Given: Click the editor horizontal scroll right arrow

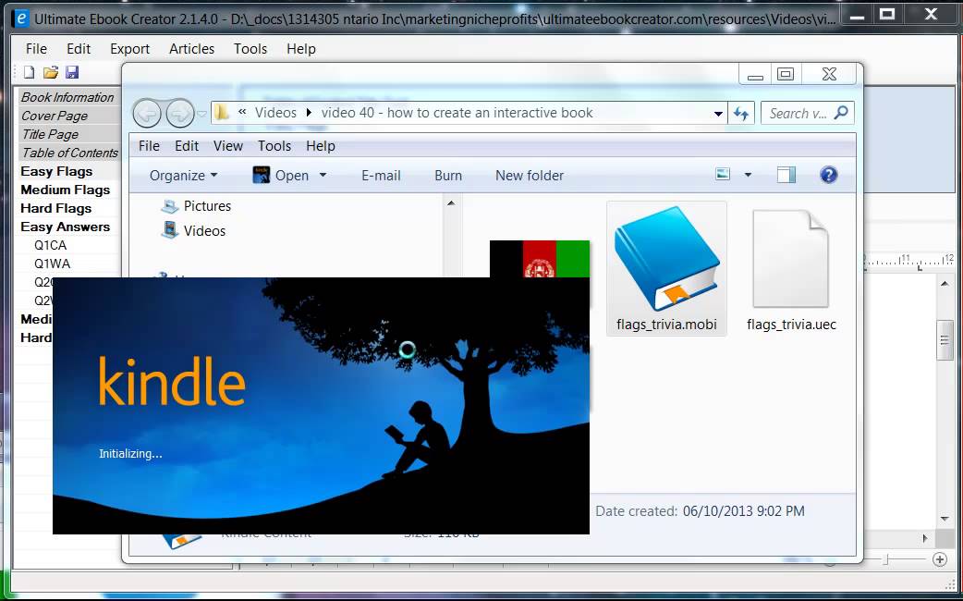Looking at the screenshot, I should point(925,538).
